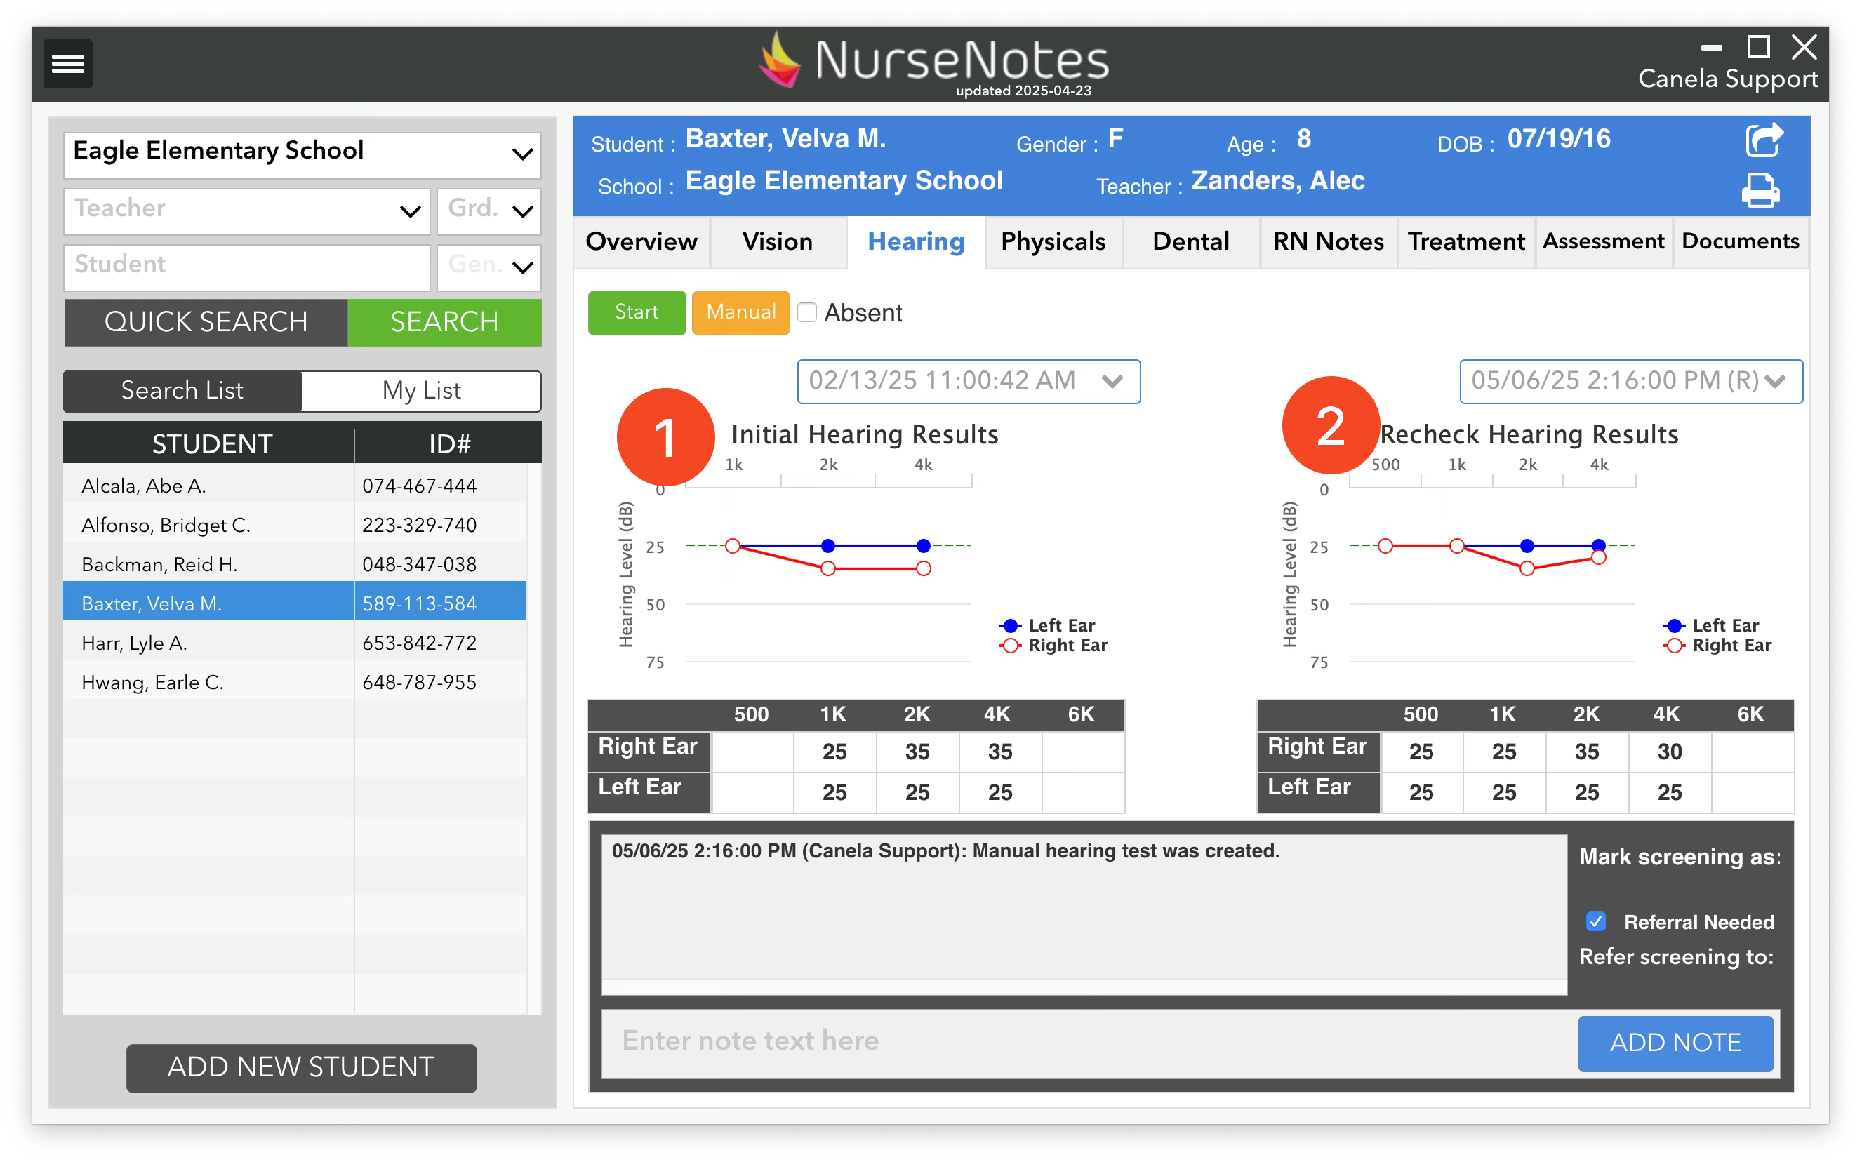Open the recheck date dropdown

1630,381
